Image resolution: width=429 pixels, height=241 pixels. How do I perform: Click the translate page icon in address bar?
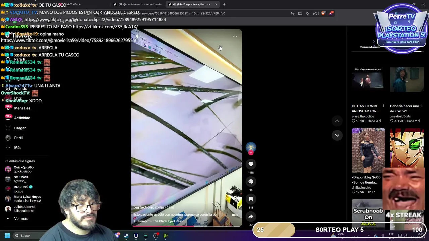(x=307, y=13)
